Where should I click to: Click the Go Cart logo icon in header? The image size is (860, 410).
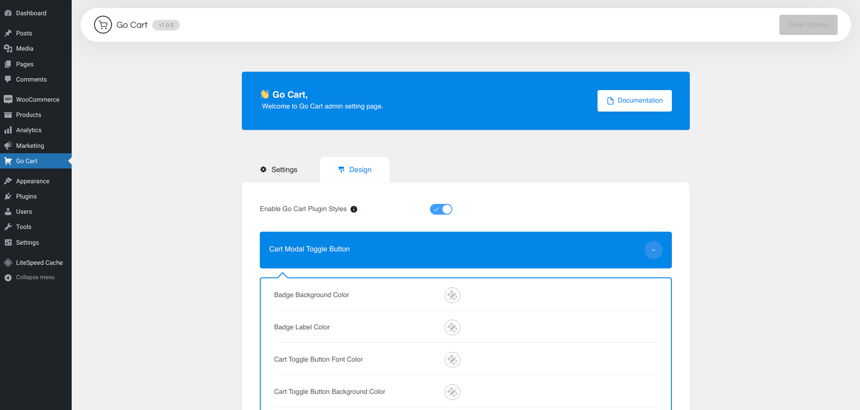click(x=103, y=25)
